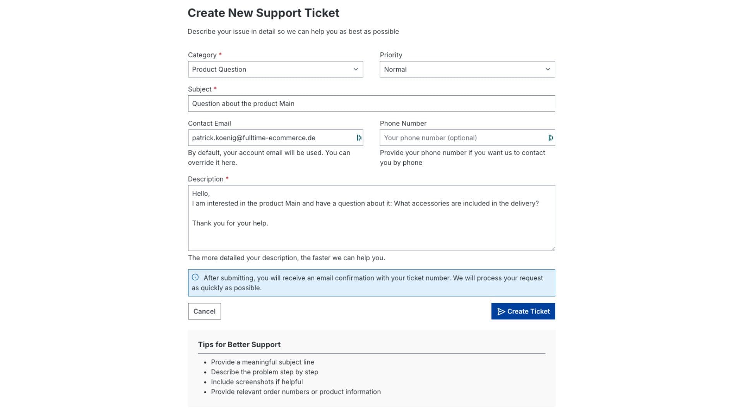Click the required asterisk next to Subject

coord(214,89)
